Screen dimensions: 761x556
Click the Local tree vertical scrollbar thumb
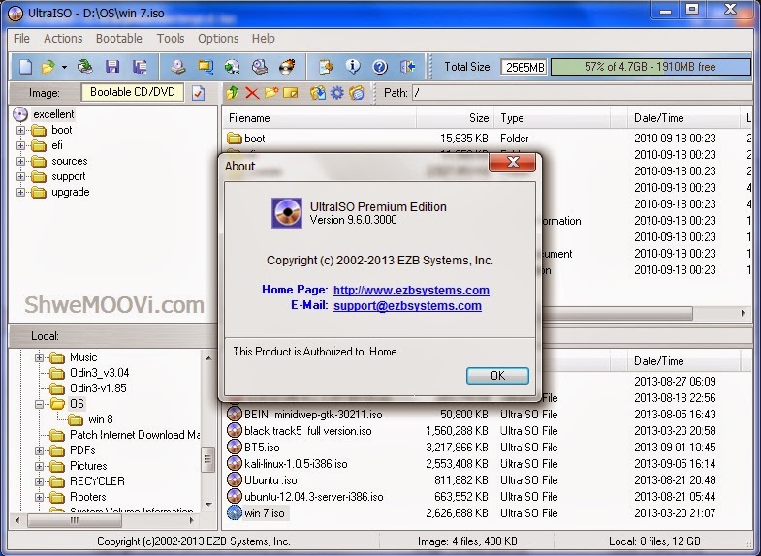point(207,459)
